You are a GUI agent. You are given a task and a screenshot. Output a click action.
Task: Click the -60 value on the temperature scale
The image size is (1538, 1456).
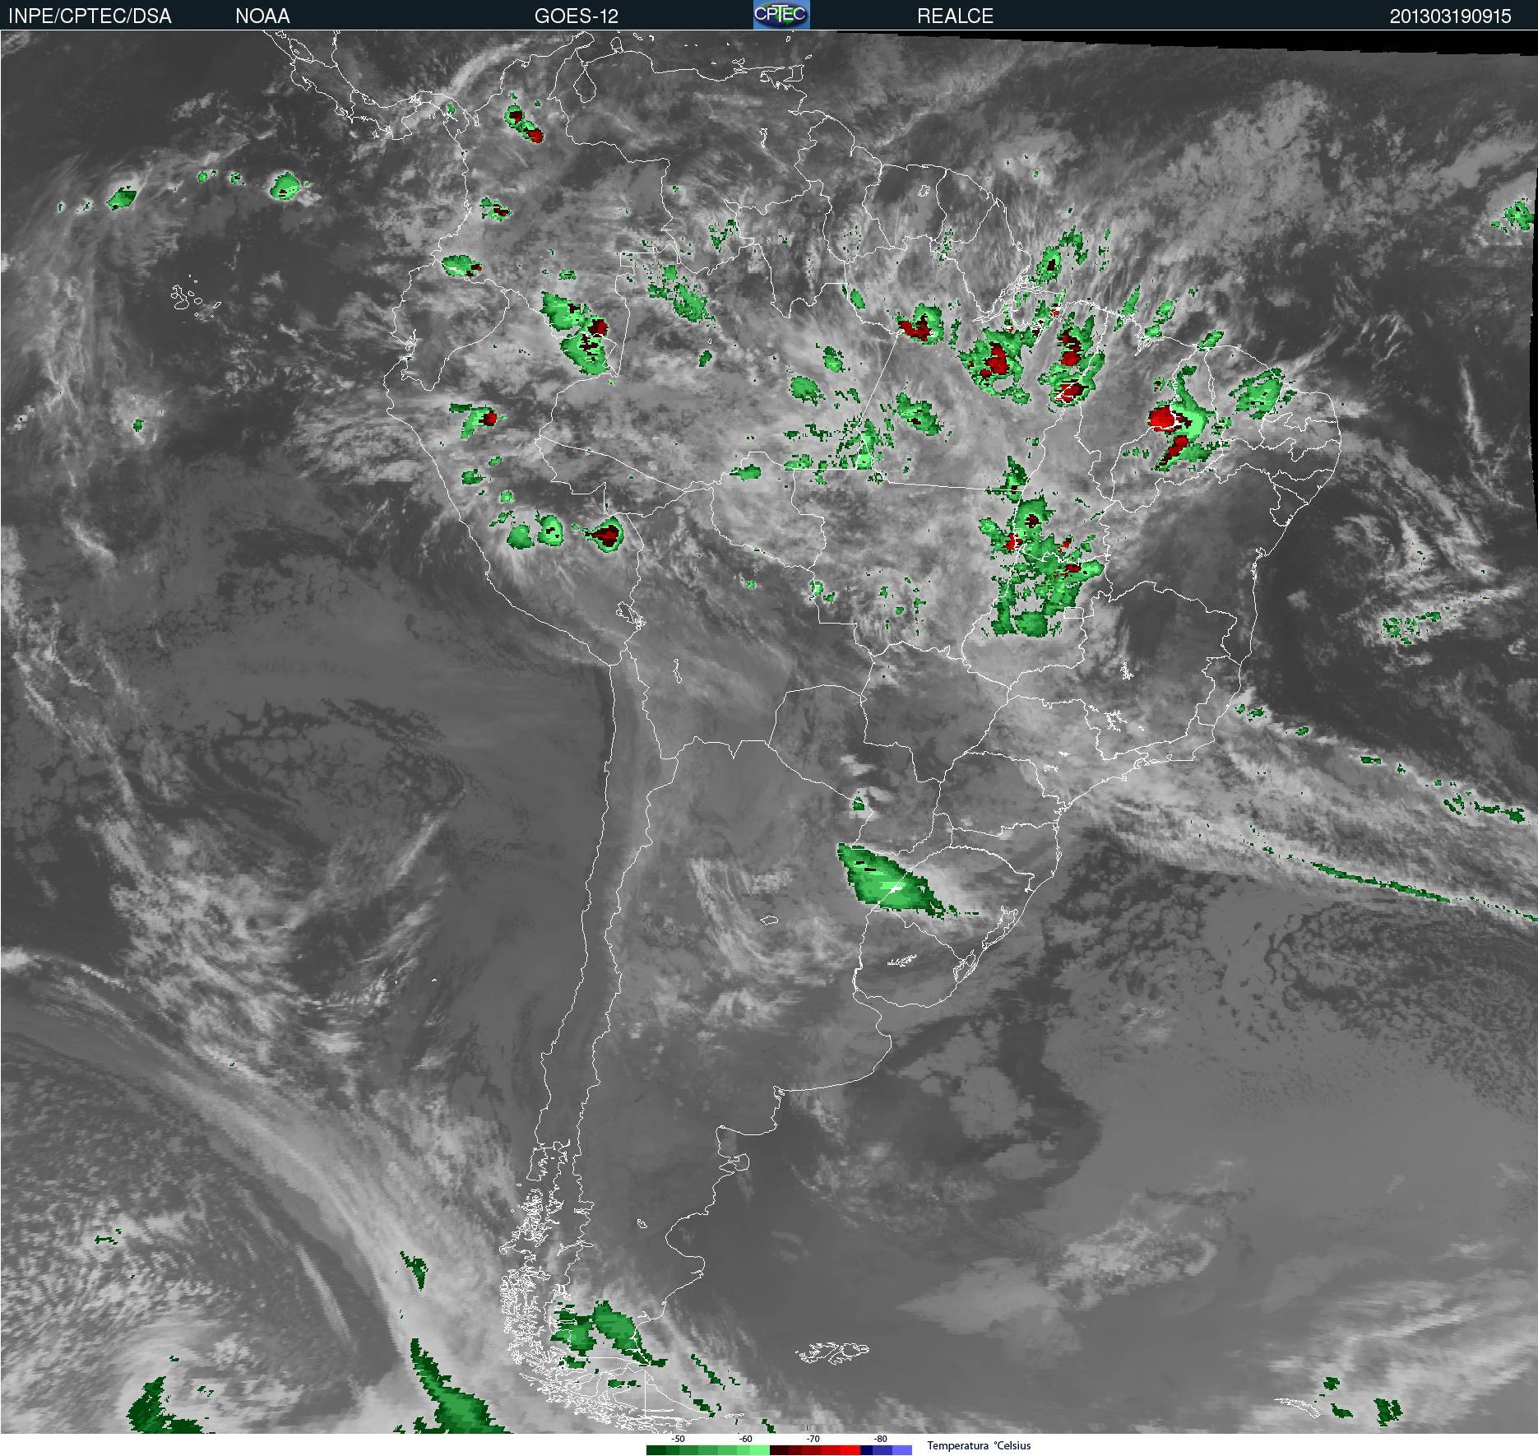pyautogui.click(x=745, y=1439)
